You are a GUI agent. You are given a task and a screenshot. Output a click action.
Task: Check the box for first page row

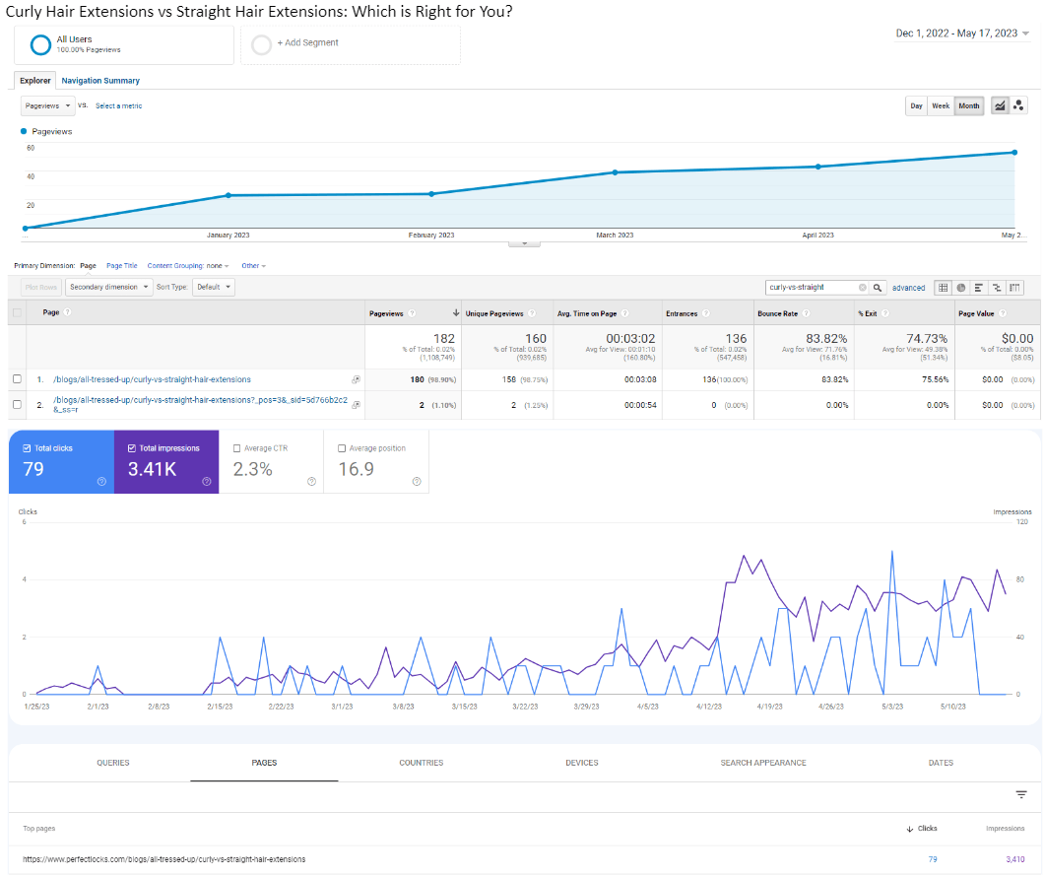[x=17, y=379]
